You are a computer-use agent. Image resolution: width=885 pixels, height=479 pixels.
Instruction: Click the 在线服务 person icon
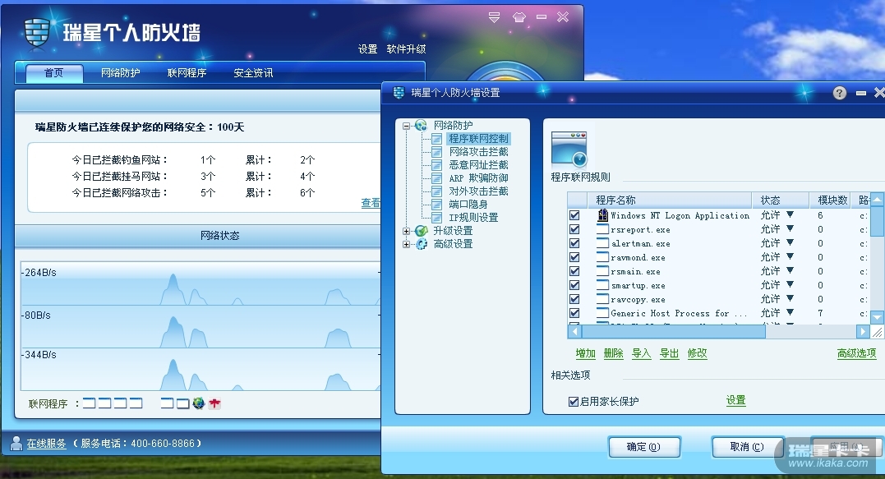click(16, 444)
